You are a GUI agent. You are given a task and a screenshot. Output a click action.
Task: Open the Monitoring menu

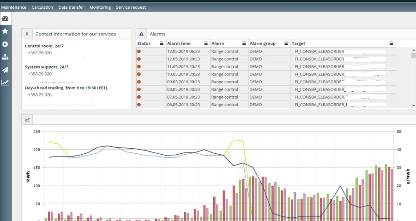100,7
